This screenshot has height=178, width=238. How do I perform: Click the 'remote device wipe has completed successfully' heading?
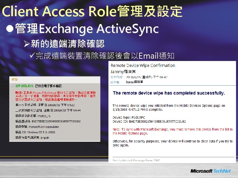169,93
